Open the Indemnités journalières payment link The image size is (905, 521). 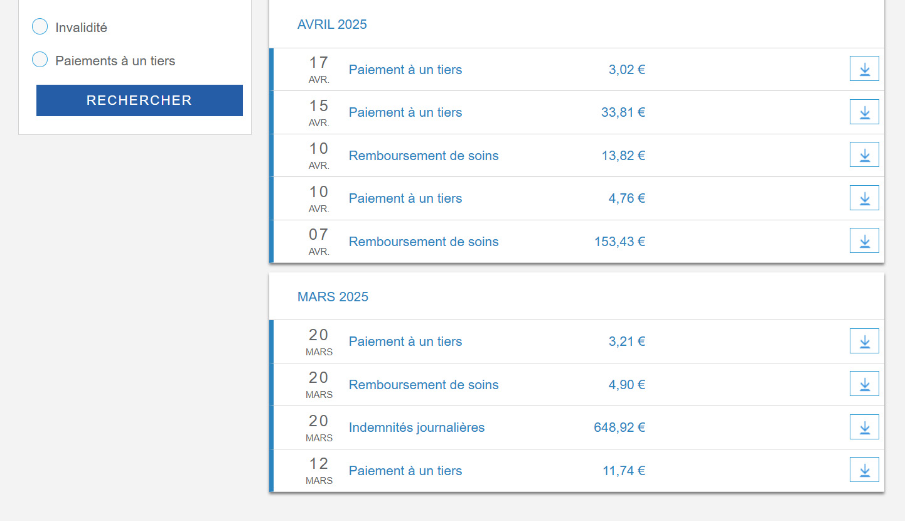[417, 428]
